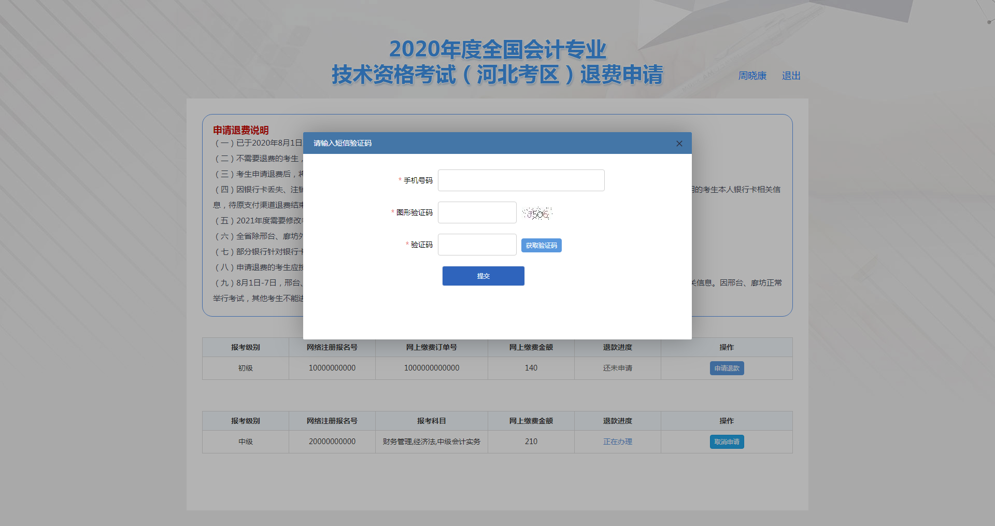Click the 退出 logout link

(x=791, y=76)
